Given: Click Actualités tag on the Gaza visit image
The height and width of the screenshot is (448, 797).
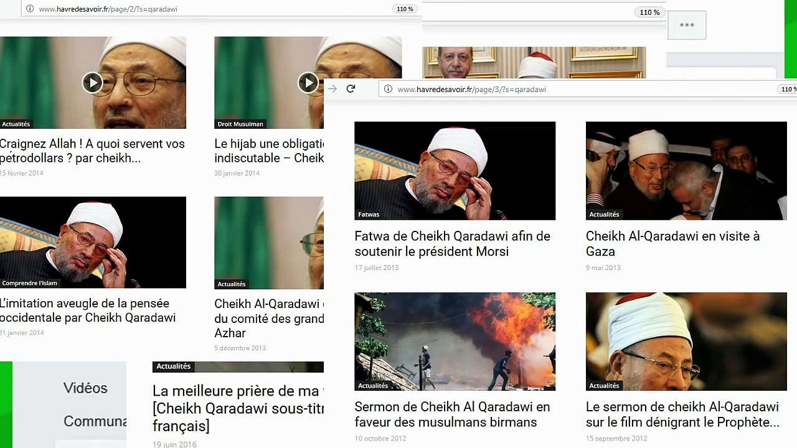Looking at the screenshot, I should (604, 214).
